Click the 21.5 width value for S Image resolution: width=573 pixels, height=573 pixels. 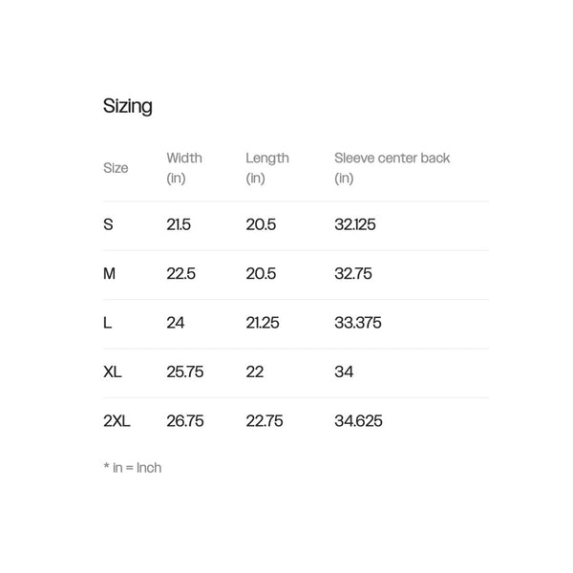(179, 224)
